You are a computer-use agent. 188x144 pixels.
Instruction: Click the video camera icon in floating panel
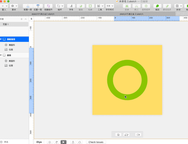pyautogui.click(x=138, y=135)
